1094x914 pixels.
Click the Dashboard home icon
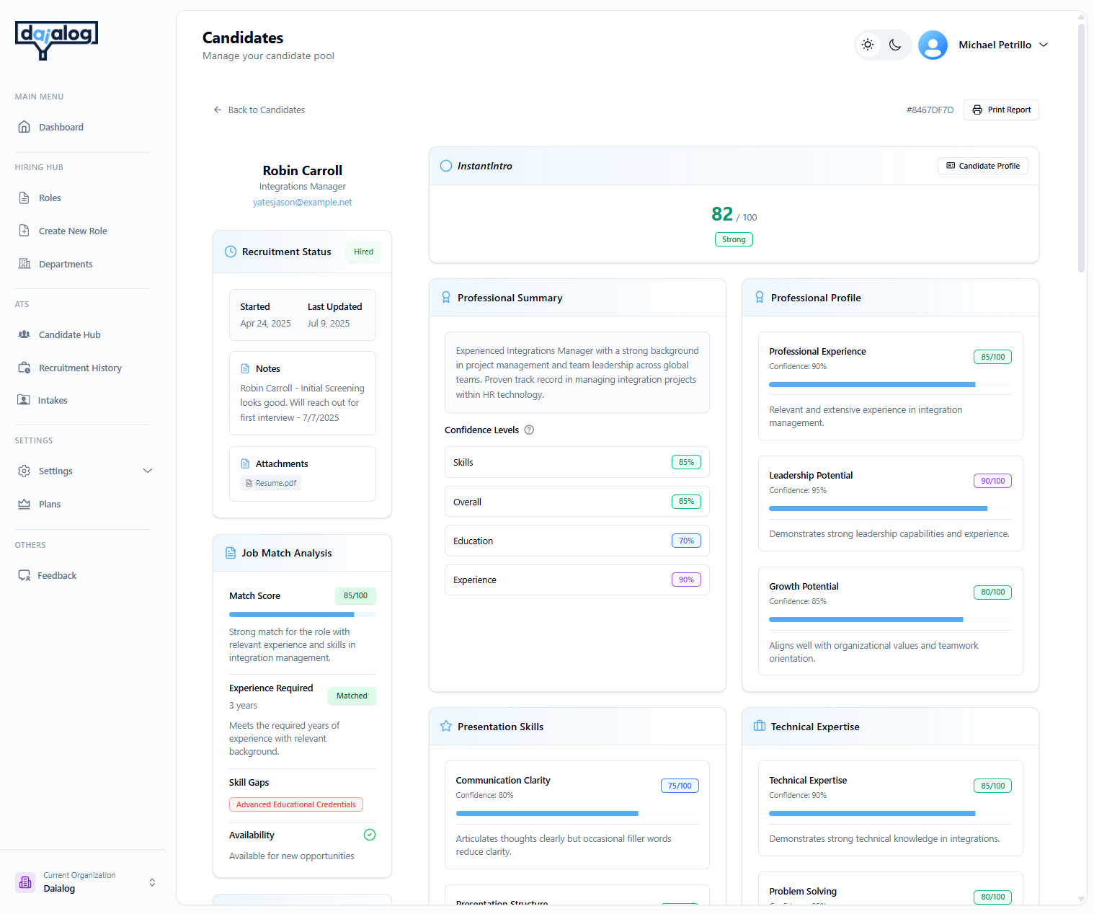click(x=25, y=127)
